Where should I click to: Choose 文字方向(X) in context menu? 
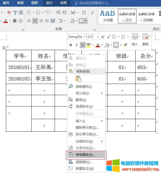coord(86,148)
